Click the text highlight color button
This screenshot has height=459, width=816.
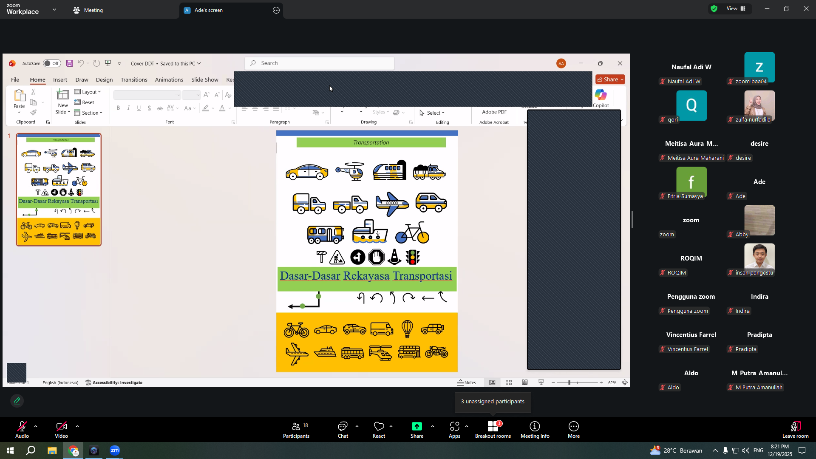[206, 108]
